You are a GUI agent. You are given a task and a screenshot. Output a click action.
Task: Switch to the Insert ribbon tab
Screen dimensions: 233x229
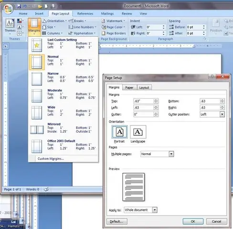[39, 14]
